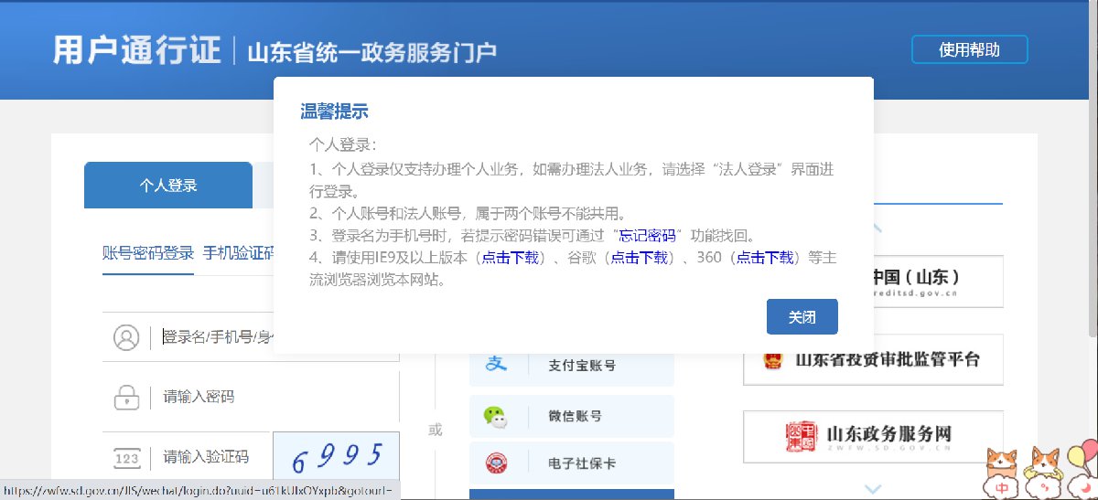Log in with 微信账号
This screenshot has width=1098, height=500.
coord(572,416)
